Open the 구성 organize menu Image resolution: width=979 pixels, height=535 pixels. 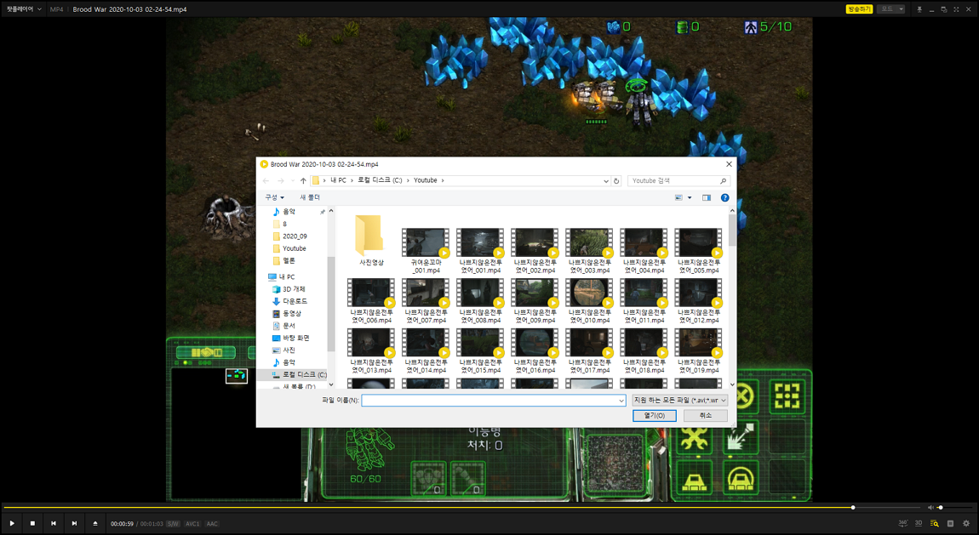point(274,197)
